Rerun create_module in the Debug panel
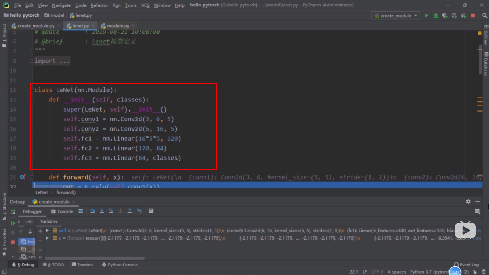Viewport: 489px width, 275px height. [13, 212]
